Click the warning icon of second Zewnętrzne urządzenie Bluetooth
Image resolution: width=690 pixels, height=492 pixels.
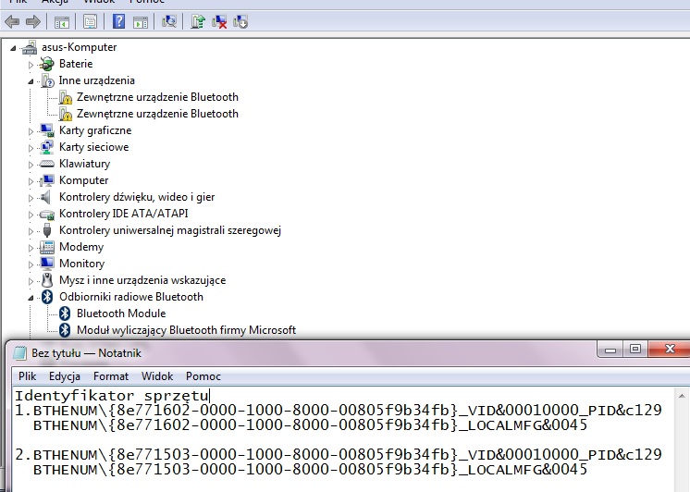pos(65,114)
